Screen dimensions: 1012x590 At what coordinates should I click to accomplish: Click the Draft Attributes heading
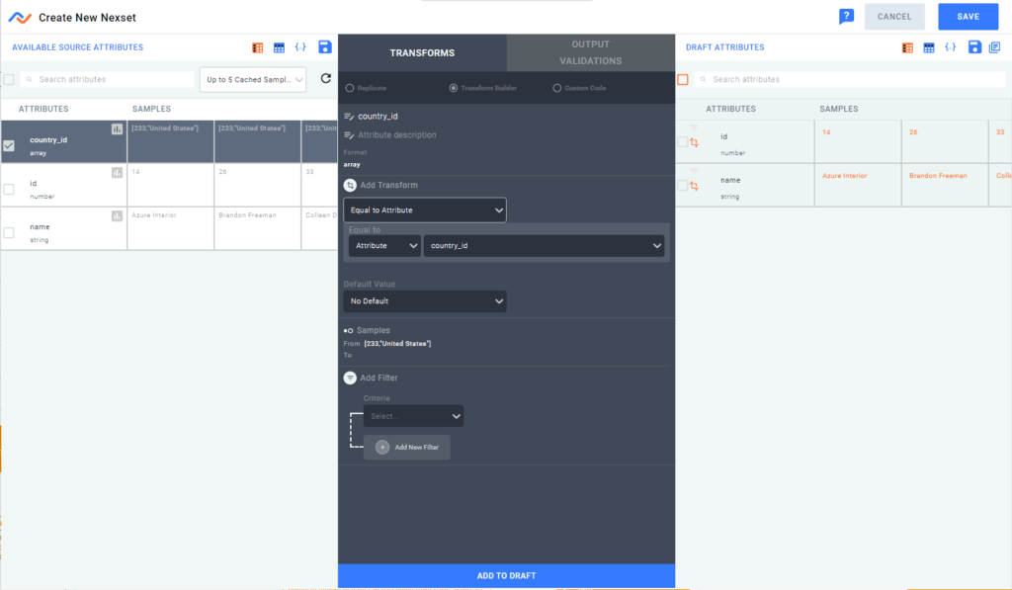[724, 47]
